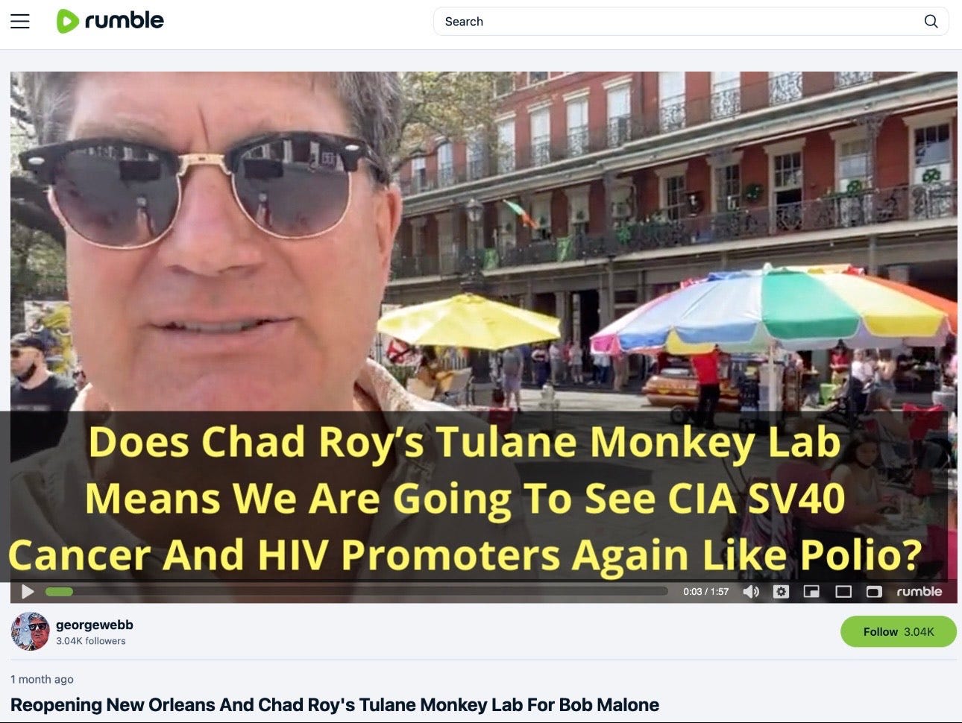Click the video title about Tulane Monkey Lab
Viewport: 962px width, 723px height.
(x=335, y=705)
